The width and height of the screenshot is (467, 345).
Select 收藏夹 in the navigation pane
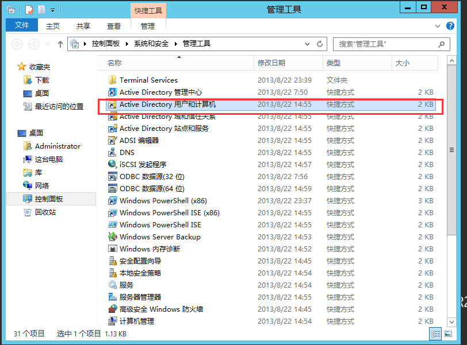[34, 67]
